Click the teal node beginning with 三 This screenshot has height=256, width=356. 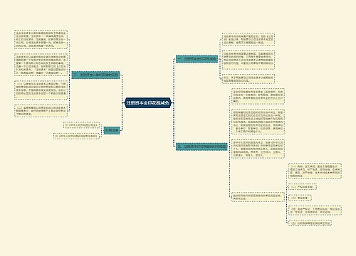(x=201, y=146)
